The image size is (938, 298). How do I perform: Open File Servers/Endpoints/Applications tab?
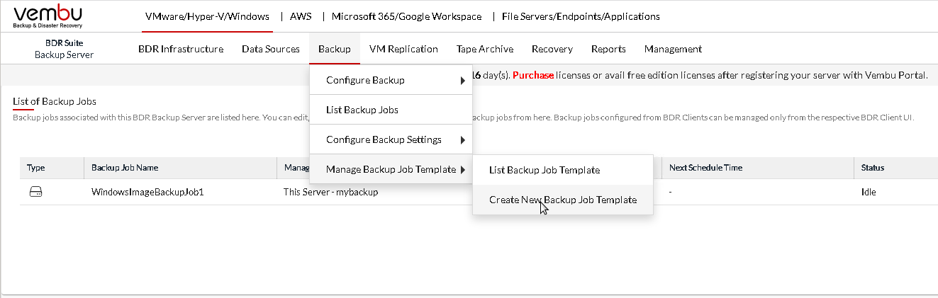(x=581, y=16)
